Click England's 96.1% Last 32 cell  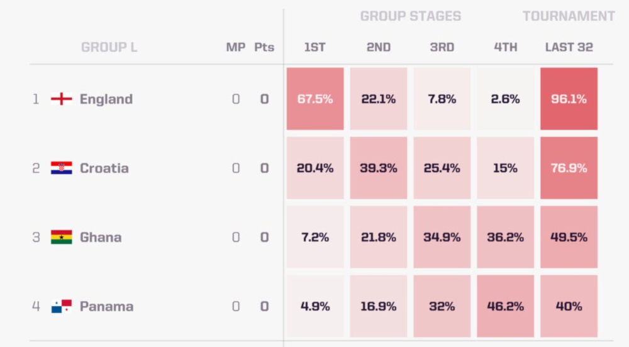pyautogui.click(x=569, y=99)
